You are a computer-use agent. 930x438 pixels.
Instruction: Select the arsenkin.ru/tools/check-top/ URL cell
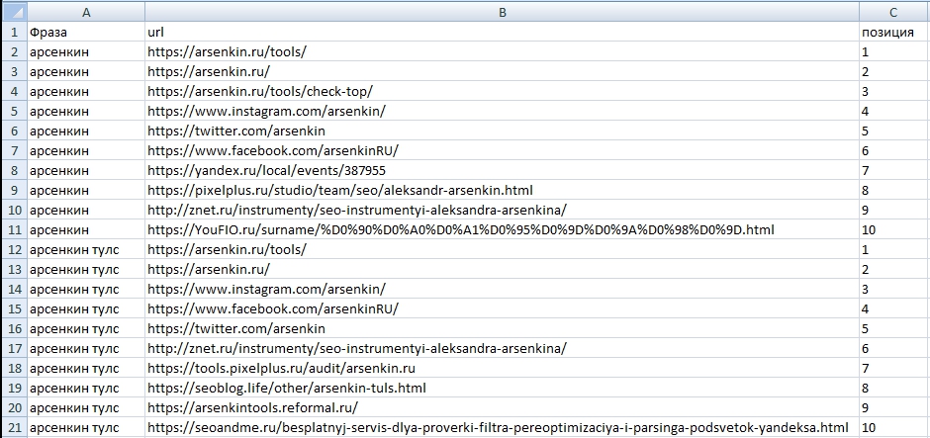(x=501, y=91)
